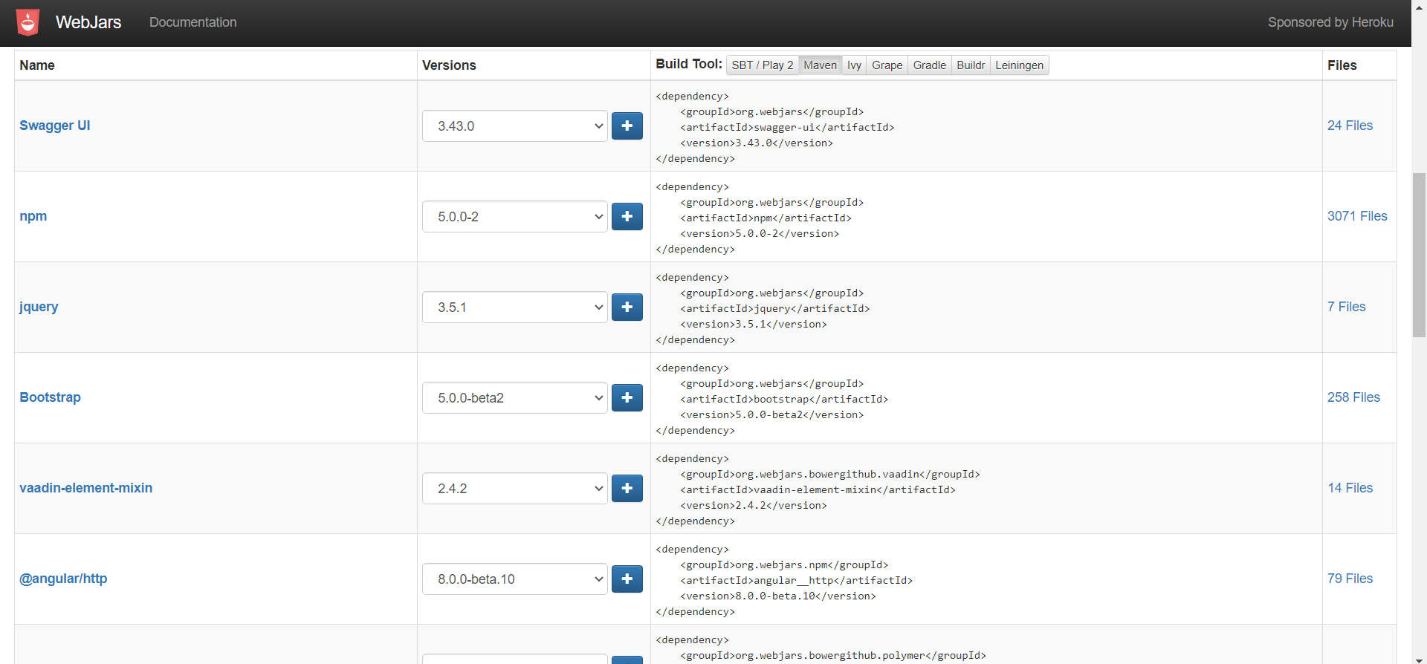Open jquery version dropdown 3.5.1
This screenshot has width=1427, height=664.
(515, 307)
